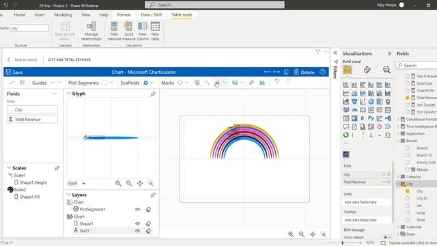
Task: Open Manage relationships
Action: 91,31
